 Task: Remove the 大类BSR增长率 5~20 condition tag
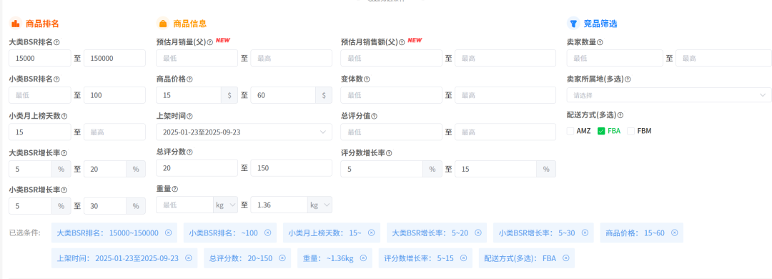coord(477,232)
